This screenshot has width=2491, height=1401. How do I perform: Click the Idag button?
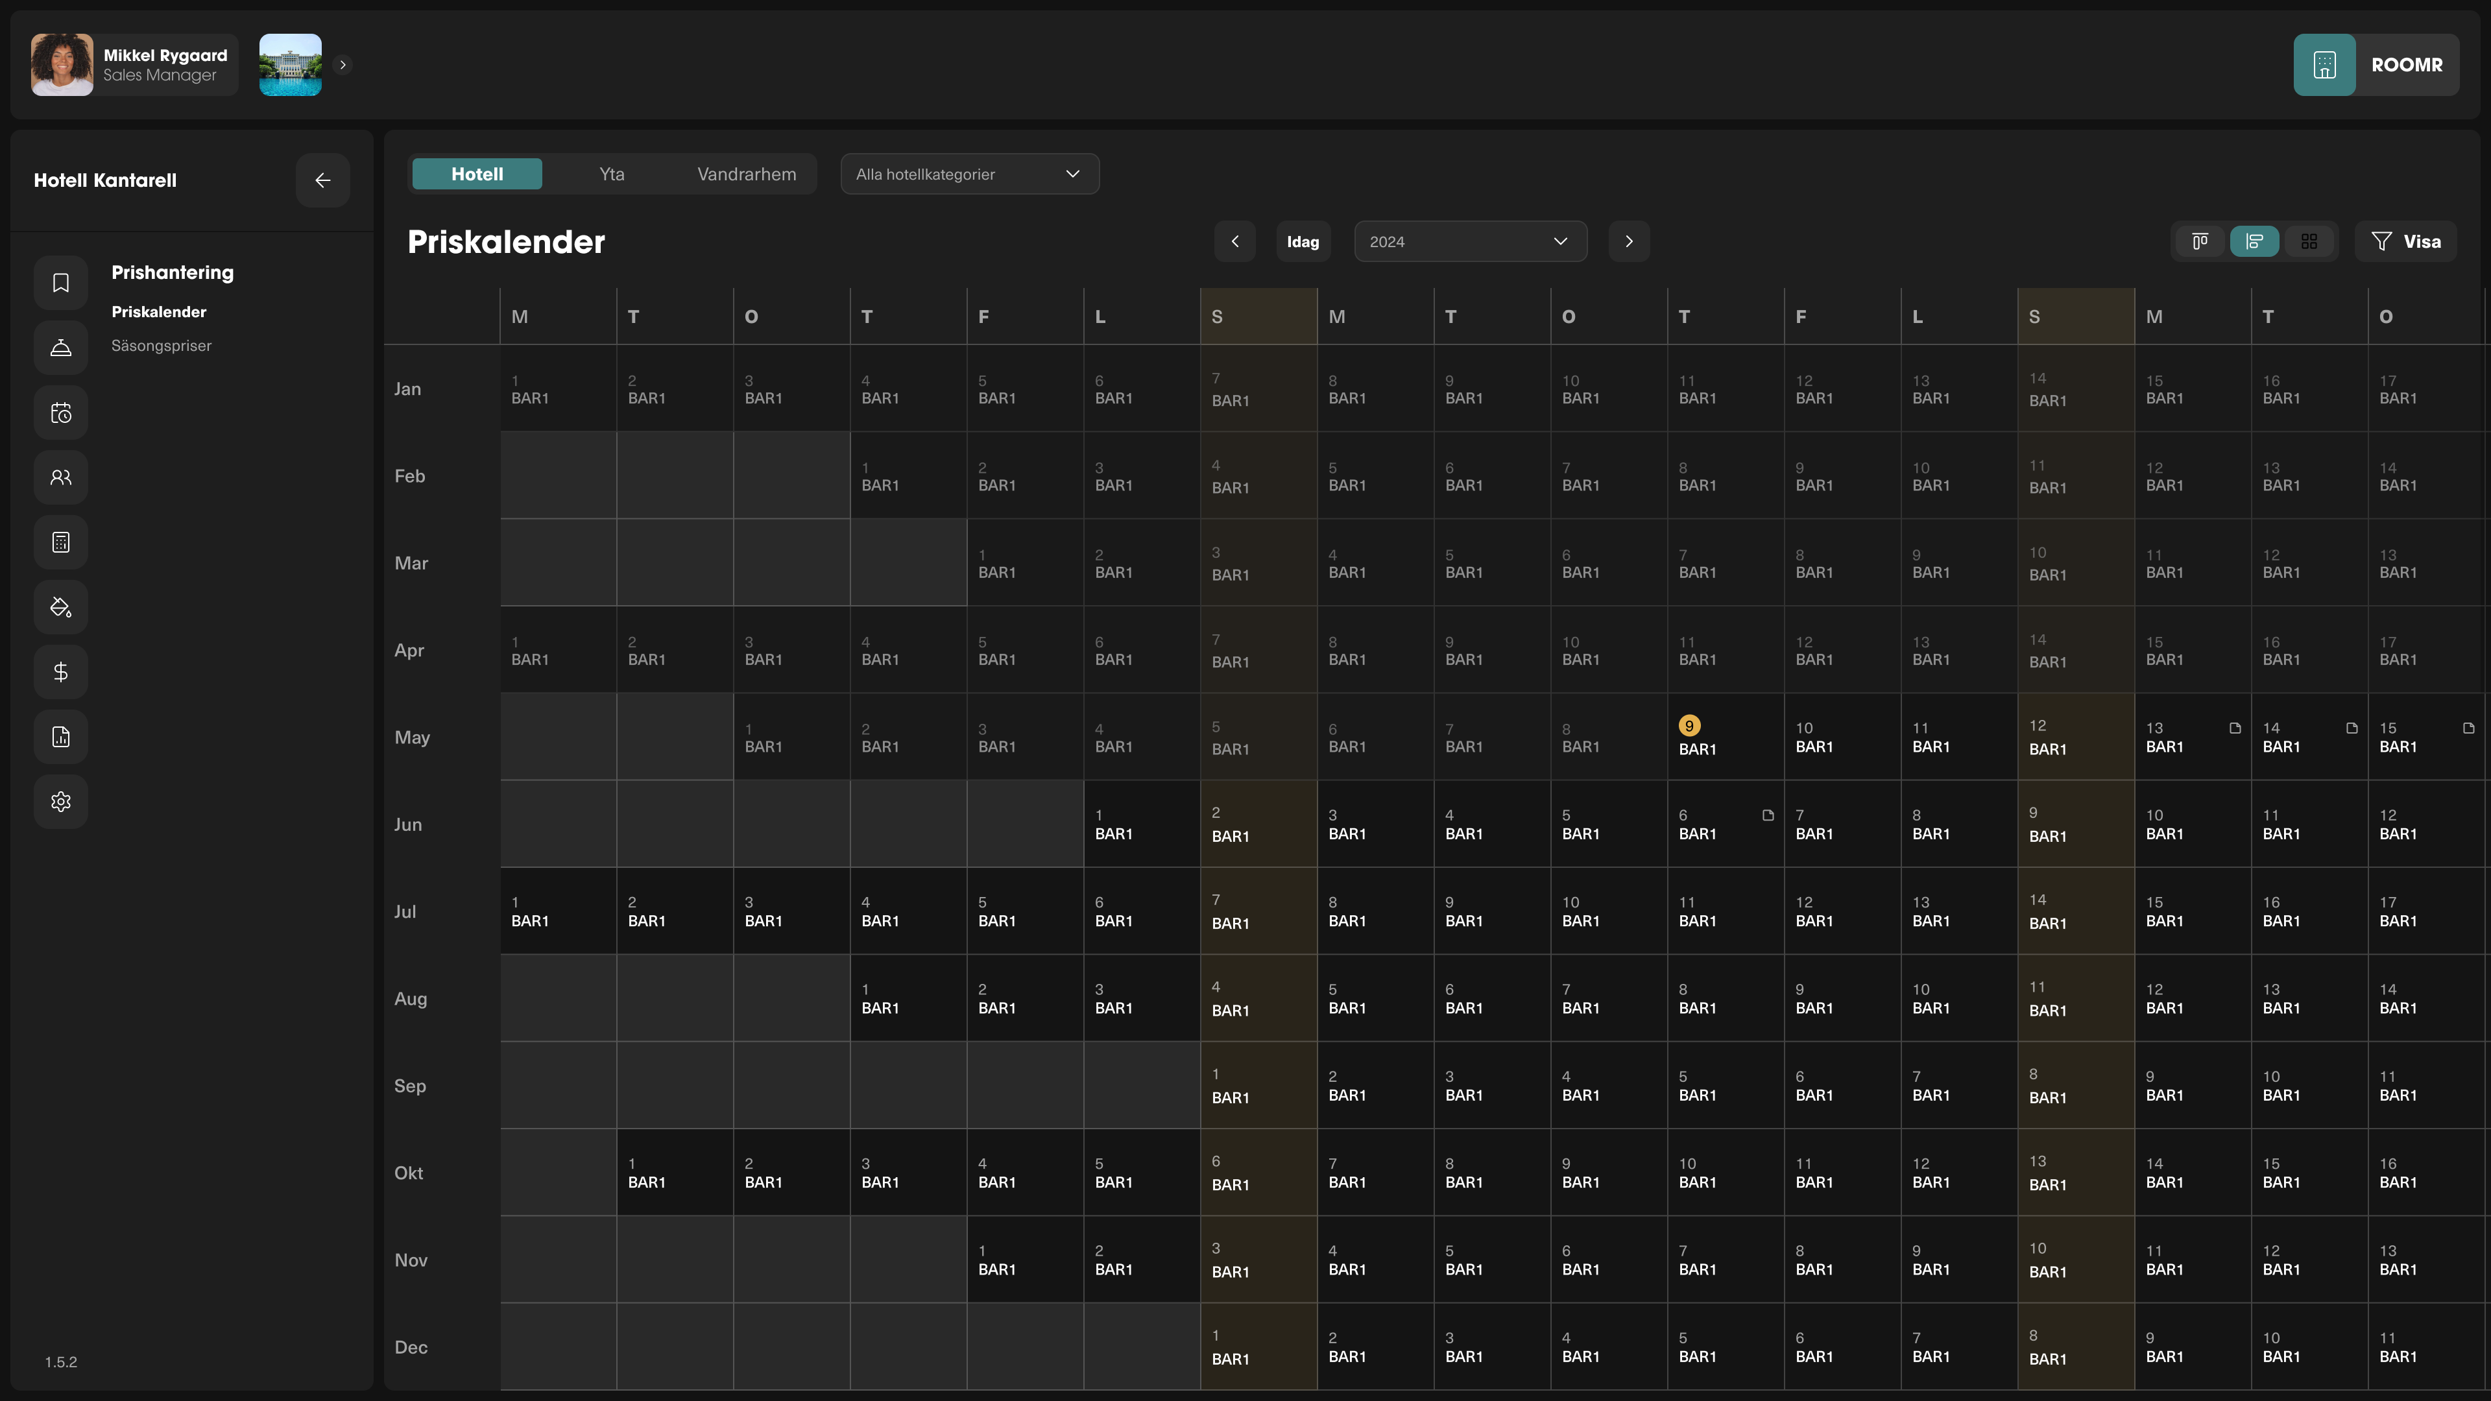1303,241
